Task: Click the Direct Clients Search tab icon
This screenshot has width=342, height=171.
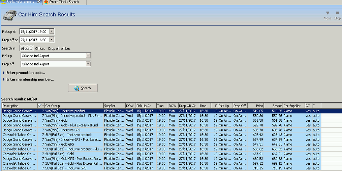Action: coord(46,2)
